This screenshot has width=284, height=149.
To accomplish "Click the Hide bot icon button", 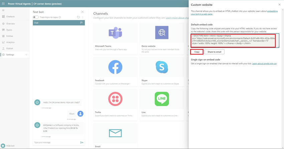I will pos(3,146).
